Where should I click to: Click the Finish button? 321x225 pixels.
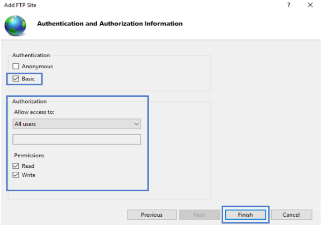click(246, 215)
